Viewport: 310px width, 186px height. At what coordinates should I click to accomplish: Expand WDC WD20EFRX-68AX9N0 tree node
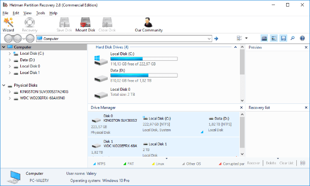[10, 98]
